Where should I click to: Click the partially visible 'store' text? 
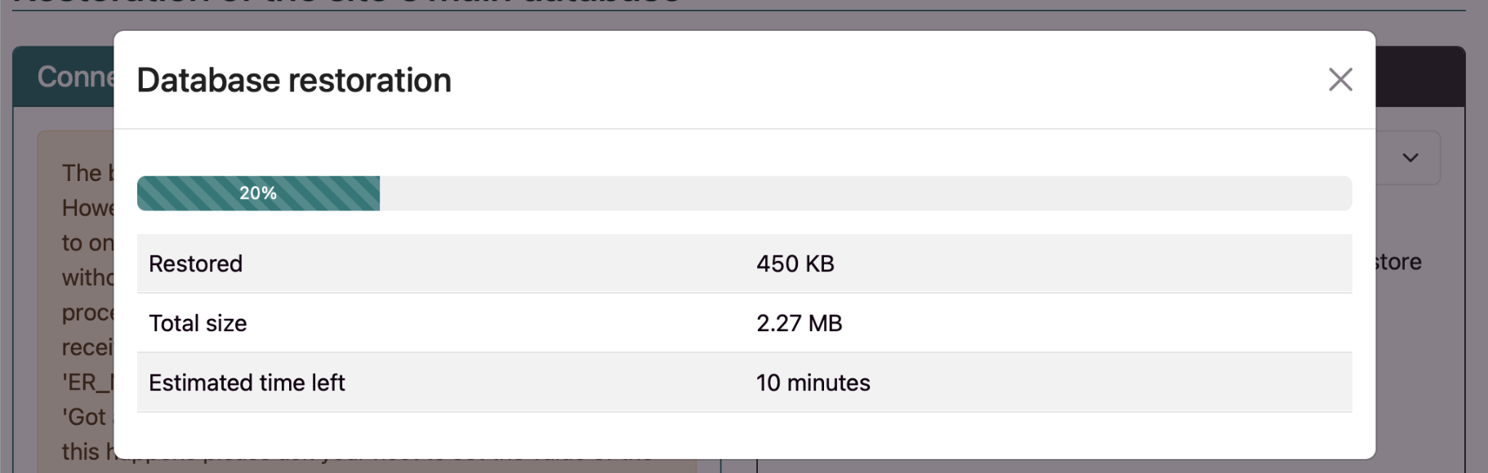(1399, 262)
